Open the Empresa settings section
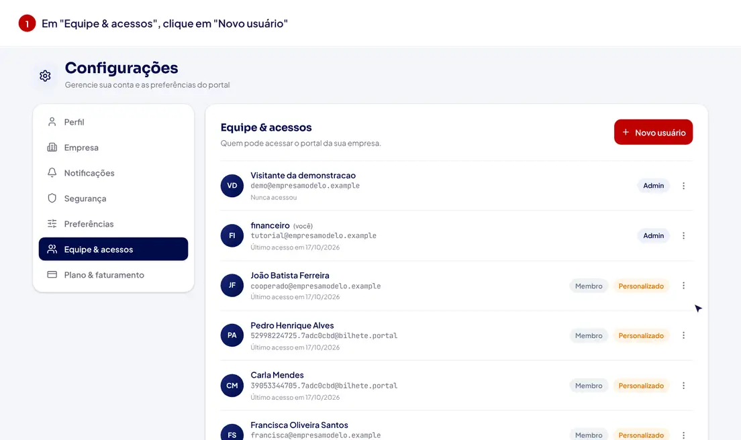 [113, 148]
